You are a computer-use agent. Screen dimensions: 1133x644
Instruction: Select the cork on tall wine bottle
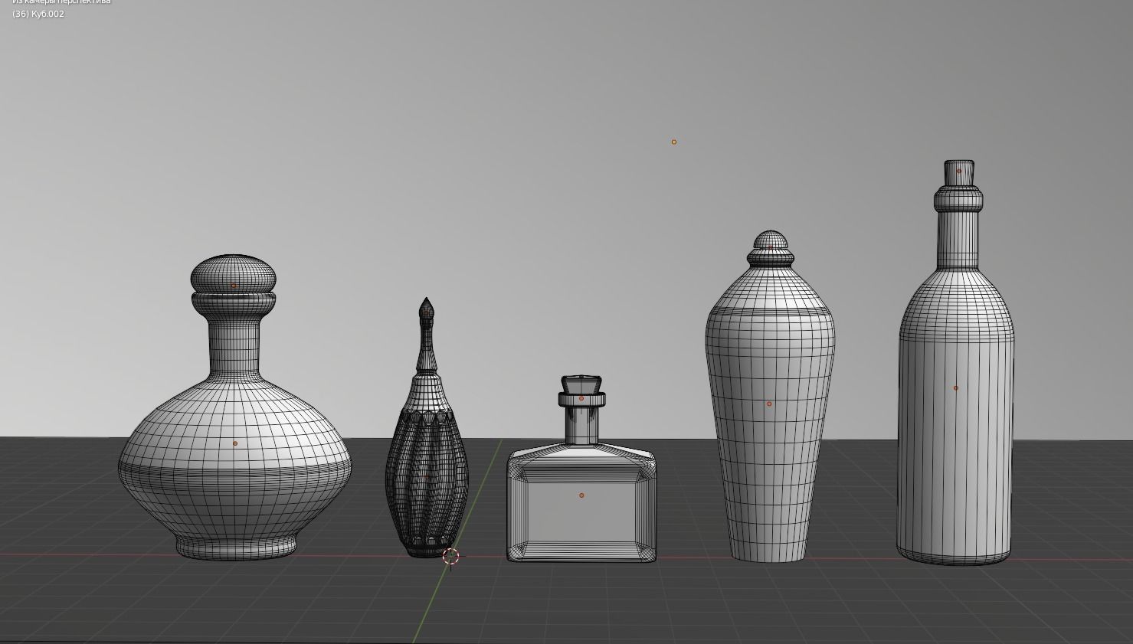point(959,173)
